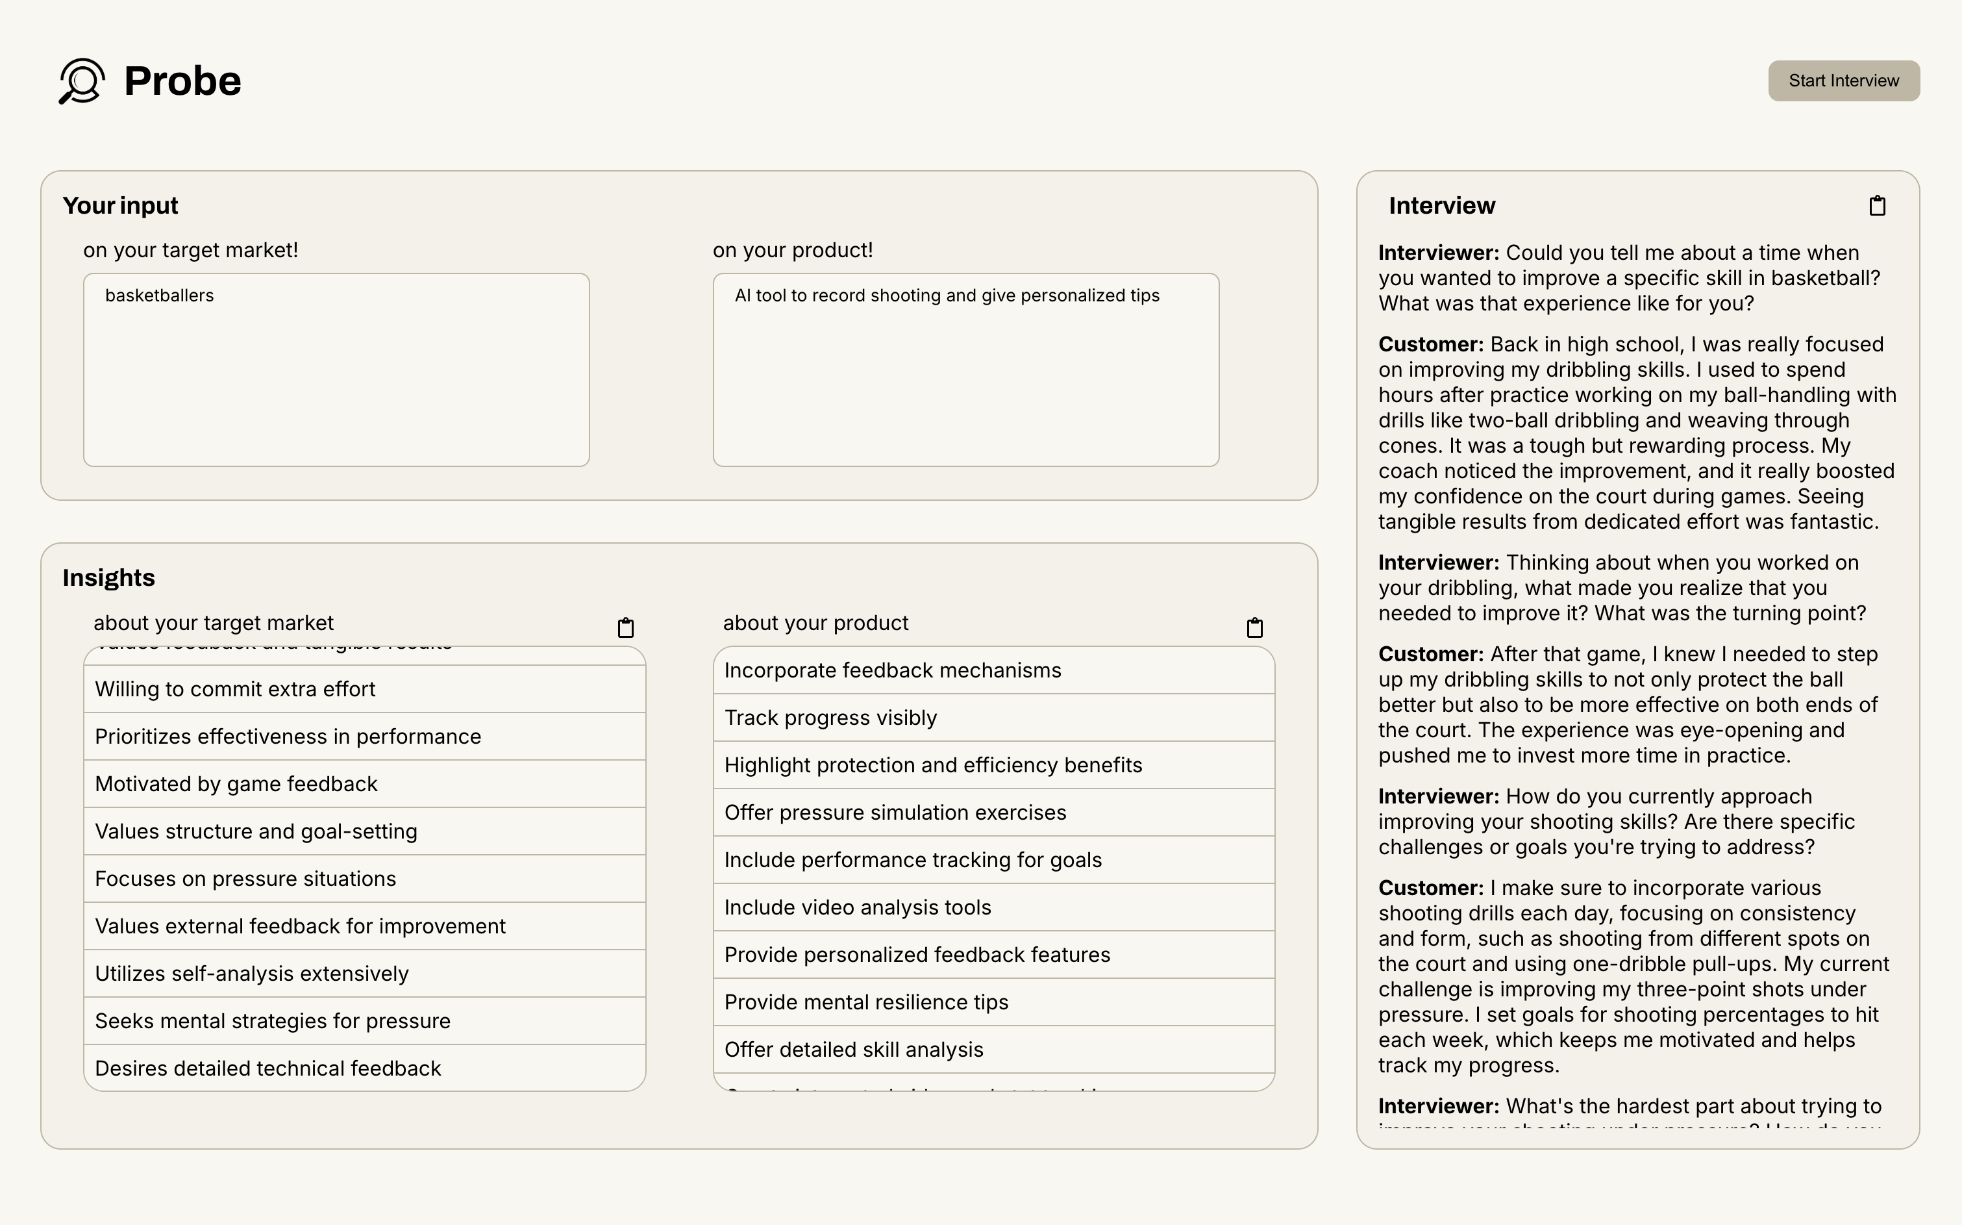1962x1225 pixels.
Task: Click 'Include video analysis tools' insight
Action: [x=993, y=907]
